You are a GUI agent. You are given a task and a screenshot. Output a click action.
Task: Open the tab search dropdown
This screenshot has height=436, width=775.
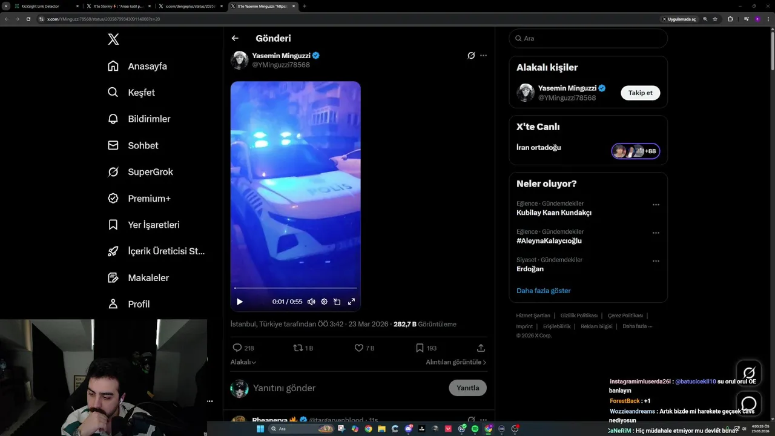pyautogui.click(x=6, y=6)
